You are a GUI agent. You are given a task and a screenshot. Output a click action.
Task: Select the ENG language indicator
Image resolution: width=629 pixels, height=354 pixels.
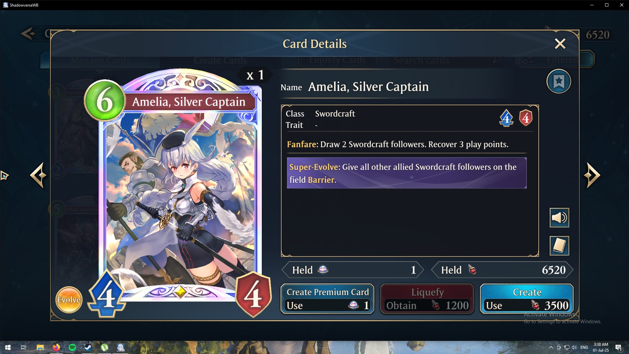tap(584, 347)
